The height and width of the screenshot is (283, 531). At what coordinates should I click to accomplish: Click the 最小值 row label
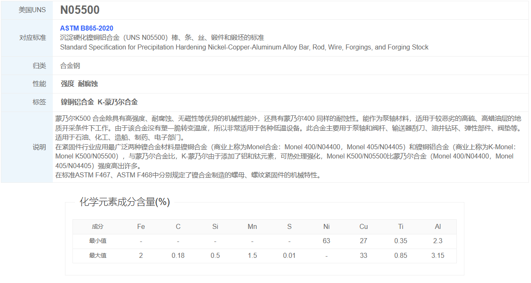(98, 241)
